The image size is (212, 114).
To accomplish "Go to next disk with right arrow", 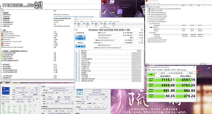I will 142,30.
